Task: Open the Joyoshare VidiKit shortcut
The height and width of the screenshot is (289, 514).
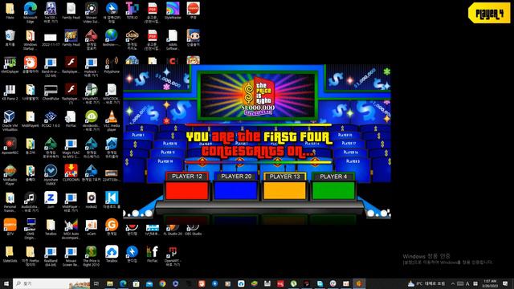Action: tap(51, 175)
